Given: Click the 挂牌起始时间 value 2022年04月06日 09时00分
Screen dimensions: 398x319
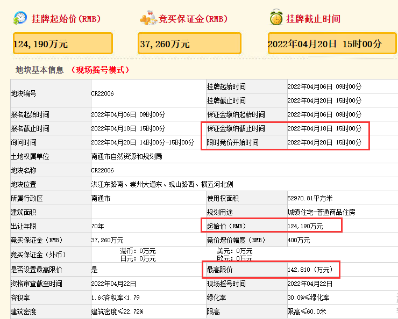Looking at the screenshot, I should tap(324, 86).
